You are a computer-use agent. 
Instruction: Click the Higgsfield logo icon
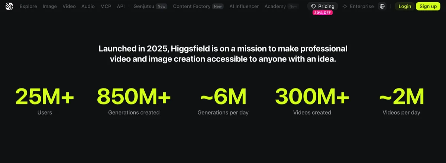[9, 6]
